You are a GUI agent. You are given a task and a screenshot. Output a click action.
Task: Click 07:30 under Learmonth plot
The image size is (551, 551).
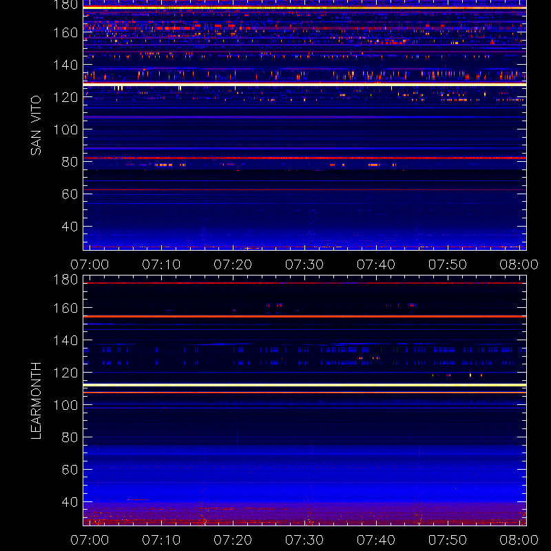(x=304, y=540)
